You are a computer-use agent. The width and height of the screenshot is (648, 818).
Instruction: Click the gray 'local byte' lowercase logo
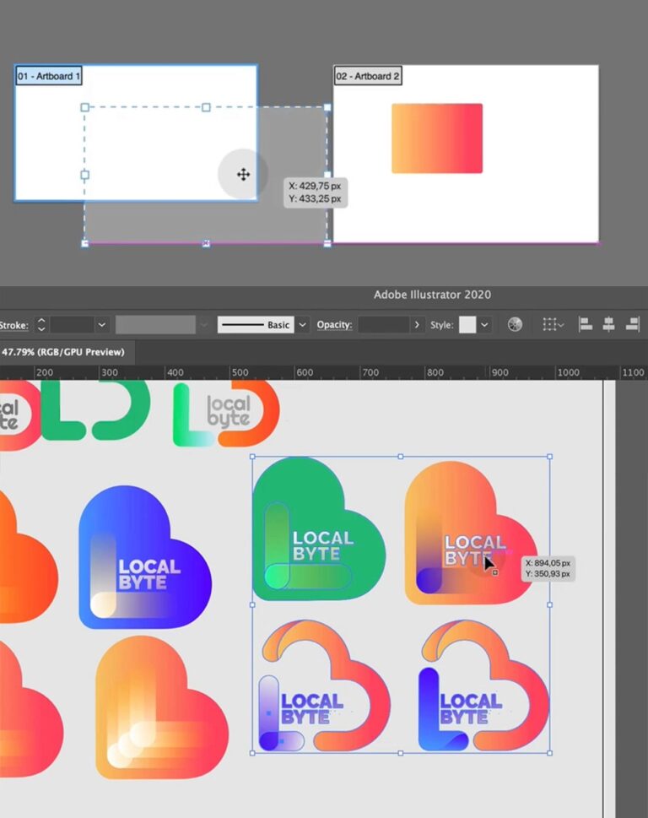coord(229,411)
